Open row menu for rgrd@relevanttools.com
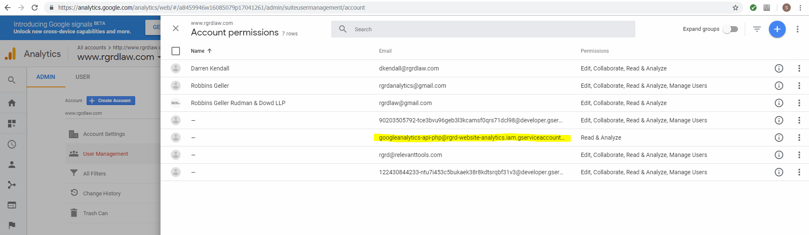The height and width of the screenshot is (235, 809). click(x=799, y=155)
